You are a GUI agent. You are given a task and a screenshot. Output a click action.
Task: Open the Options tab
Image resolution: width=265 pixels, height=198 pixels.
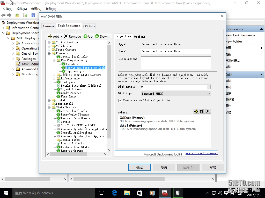[139, 37]
